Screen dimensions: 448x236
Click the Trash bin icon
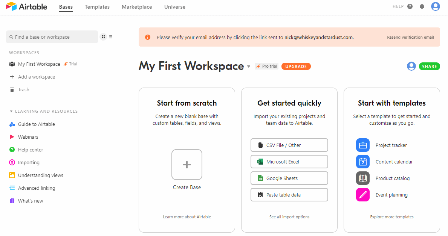(x=12, y=89)
